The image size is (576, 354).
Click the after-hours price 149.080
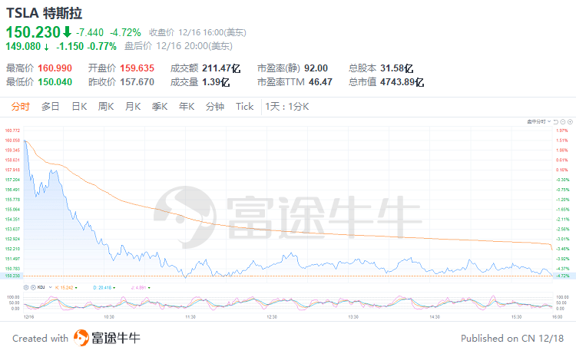(x=23, y=46)
